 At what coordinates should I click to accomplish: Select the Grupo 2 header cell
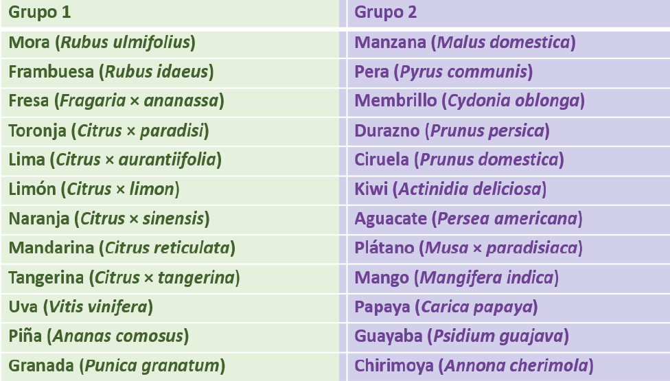tap(509, 13)
